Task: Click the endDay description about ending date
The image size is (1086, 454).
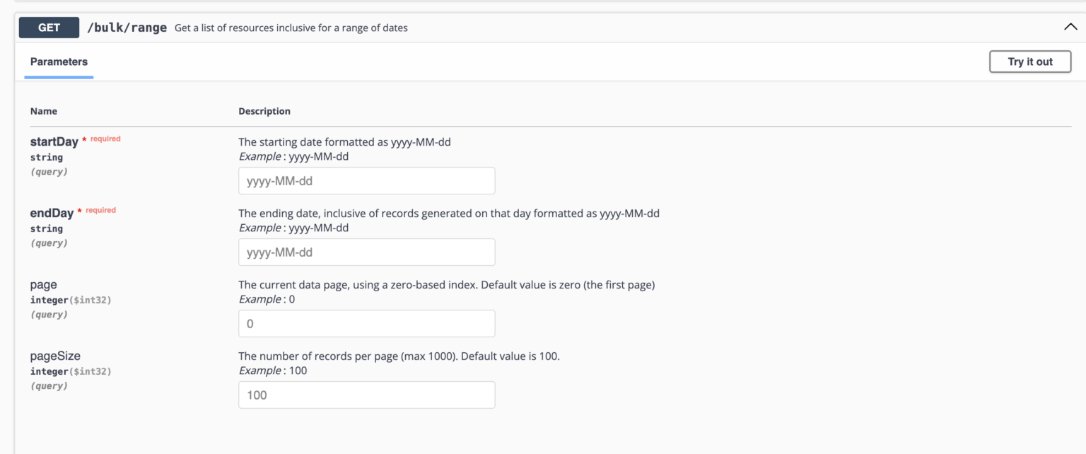Action: (449, 214)
